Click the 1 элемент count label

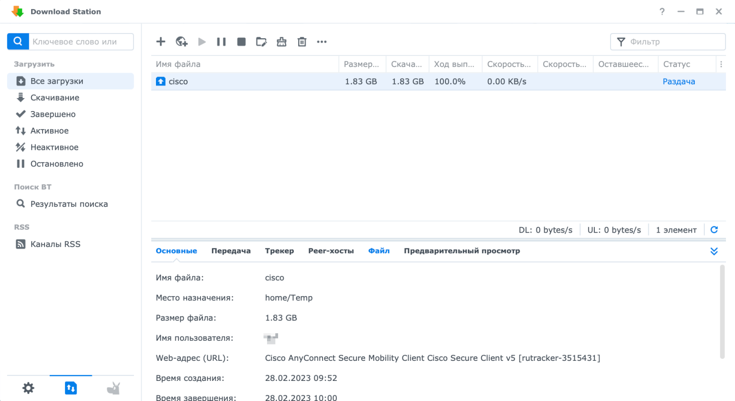tap(676, 230)
